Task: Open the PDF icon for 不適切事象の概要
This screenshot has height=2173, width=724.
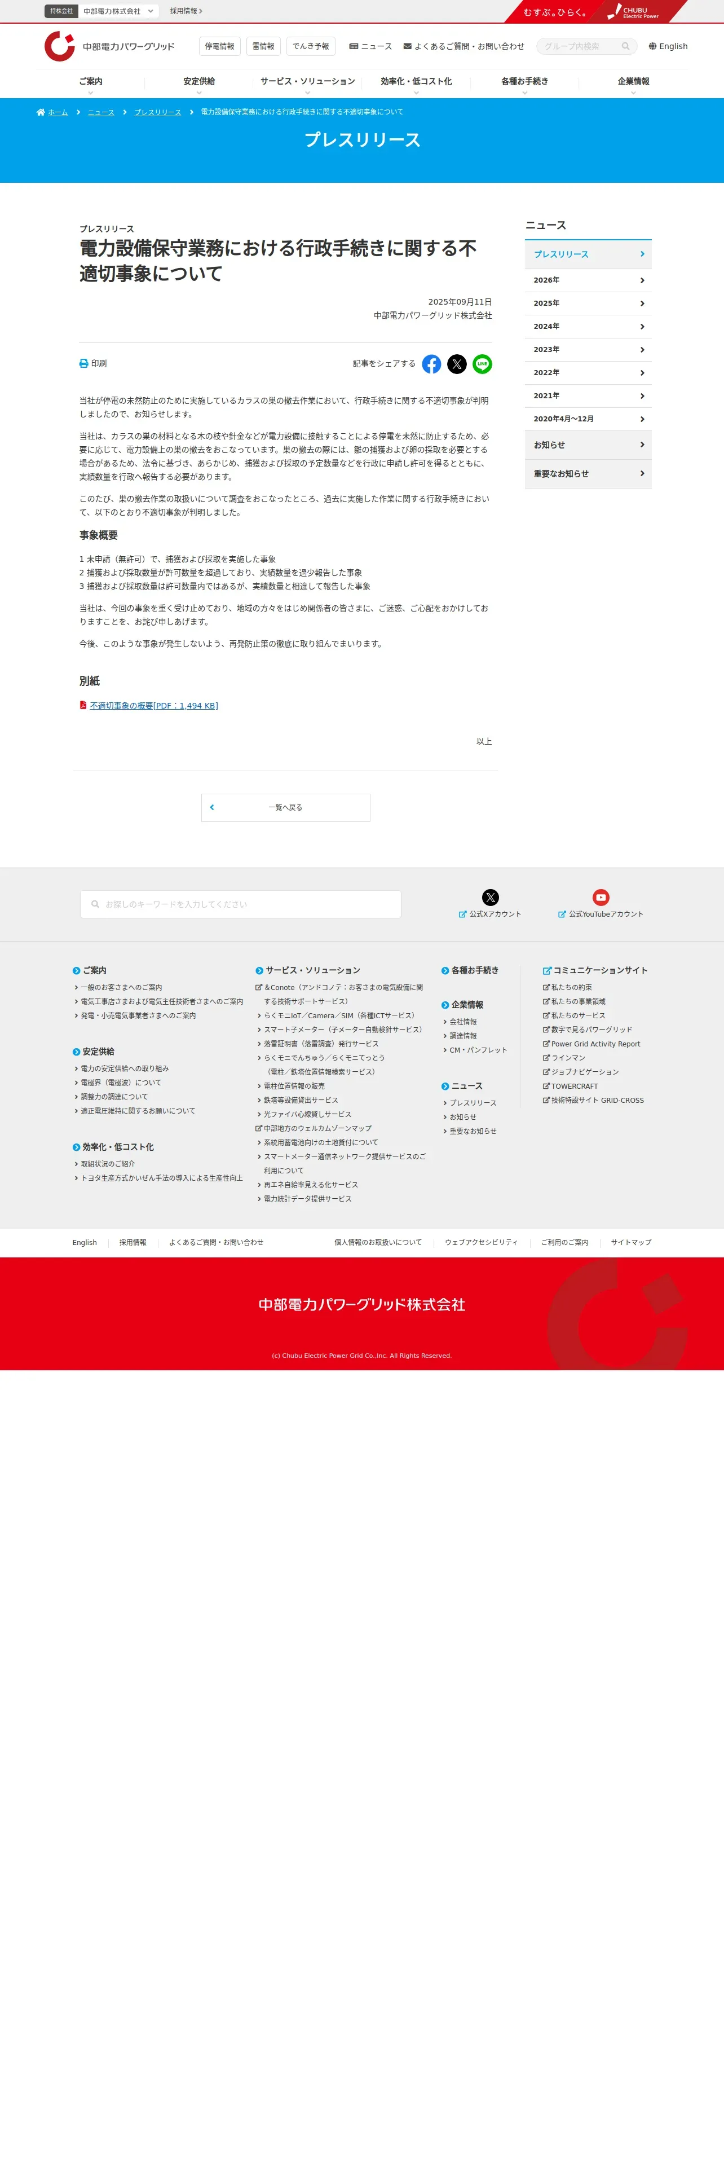Action: 82,705
